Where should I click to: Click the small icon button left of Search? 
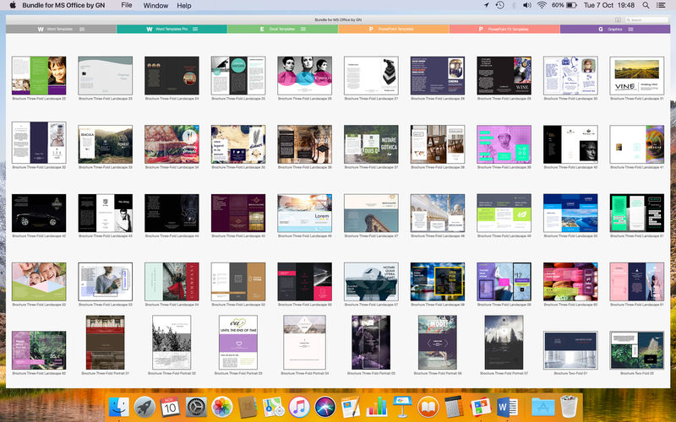[618, 19]
